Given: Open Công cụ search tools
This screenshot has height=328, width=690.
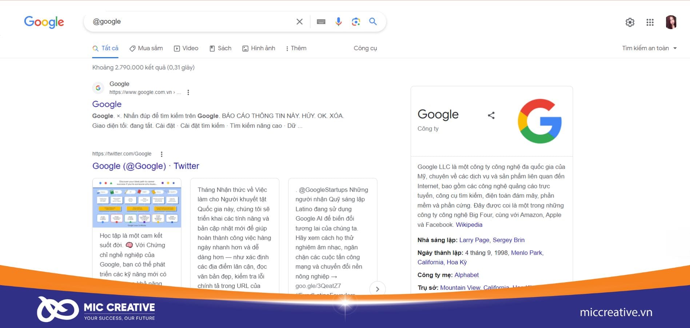Looking at the screenshot, I should (365, 48).
